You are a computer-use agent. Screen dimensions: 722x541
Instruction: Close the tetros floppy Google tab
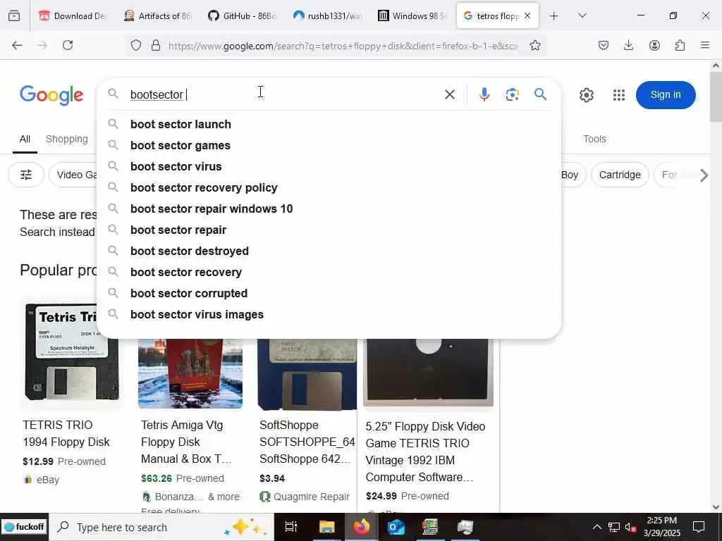coord(527,15)
